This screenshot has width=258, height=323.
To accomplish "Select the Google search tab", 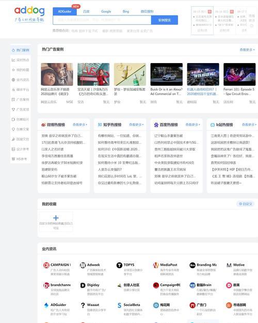I will (x=106, y=11).
